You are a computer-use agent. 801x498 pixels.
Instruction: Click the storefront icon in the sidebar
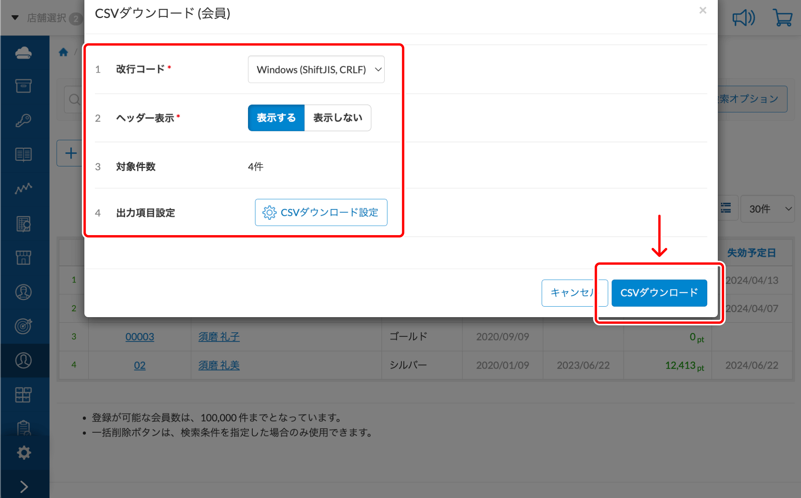tap(23, 257)
